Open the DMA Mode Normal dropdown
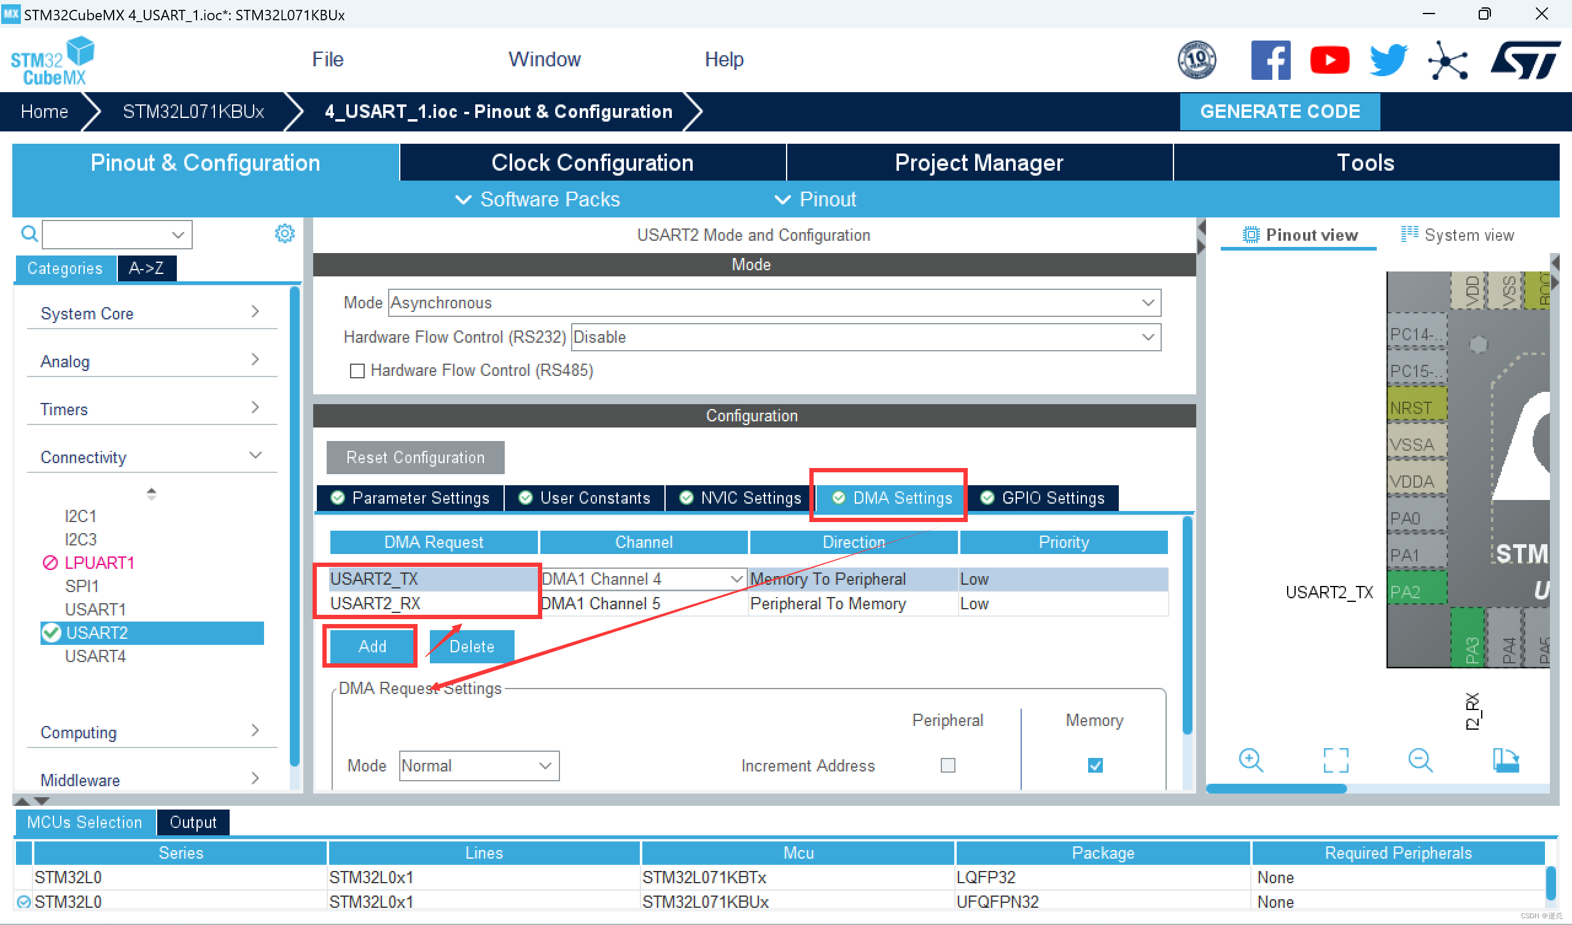The image size is (1572, 925). click(478, 765)
